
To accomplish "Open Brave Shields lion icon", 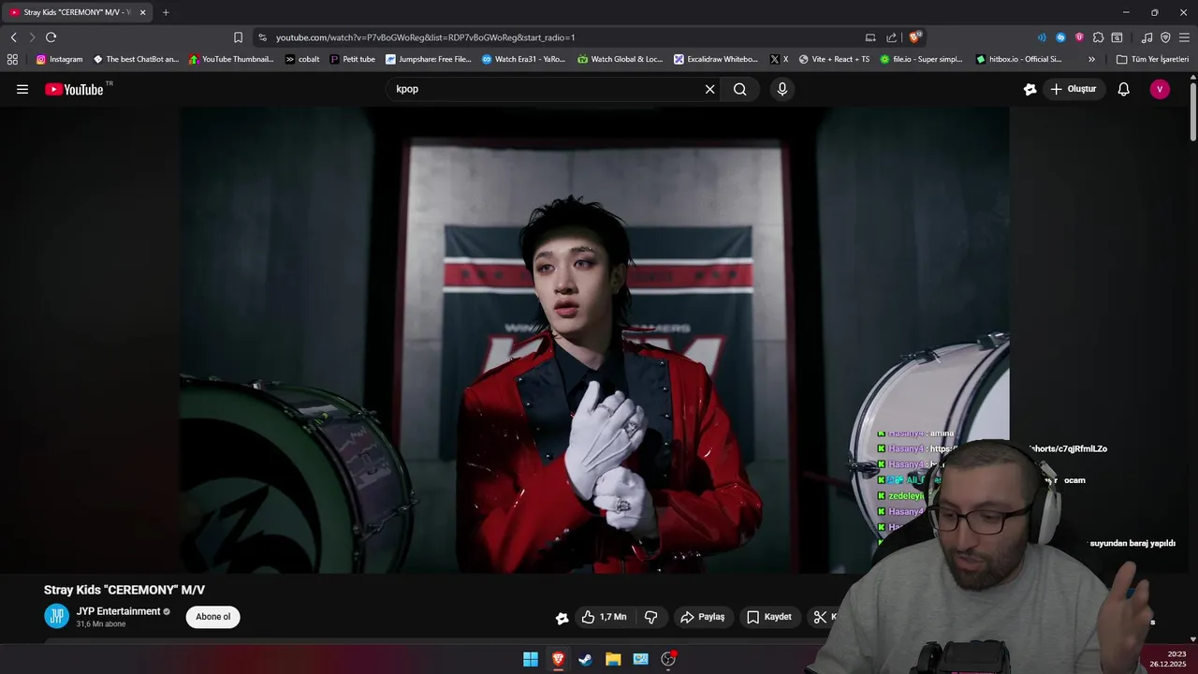I will [x=915, y=37].
